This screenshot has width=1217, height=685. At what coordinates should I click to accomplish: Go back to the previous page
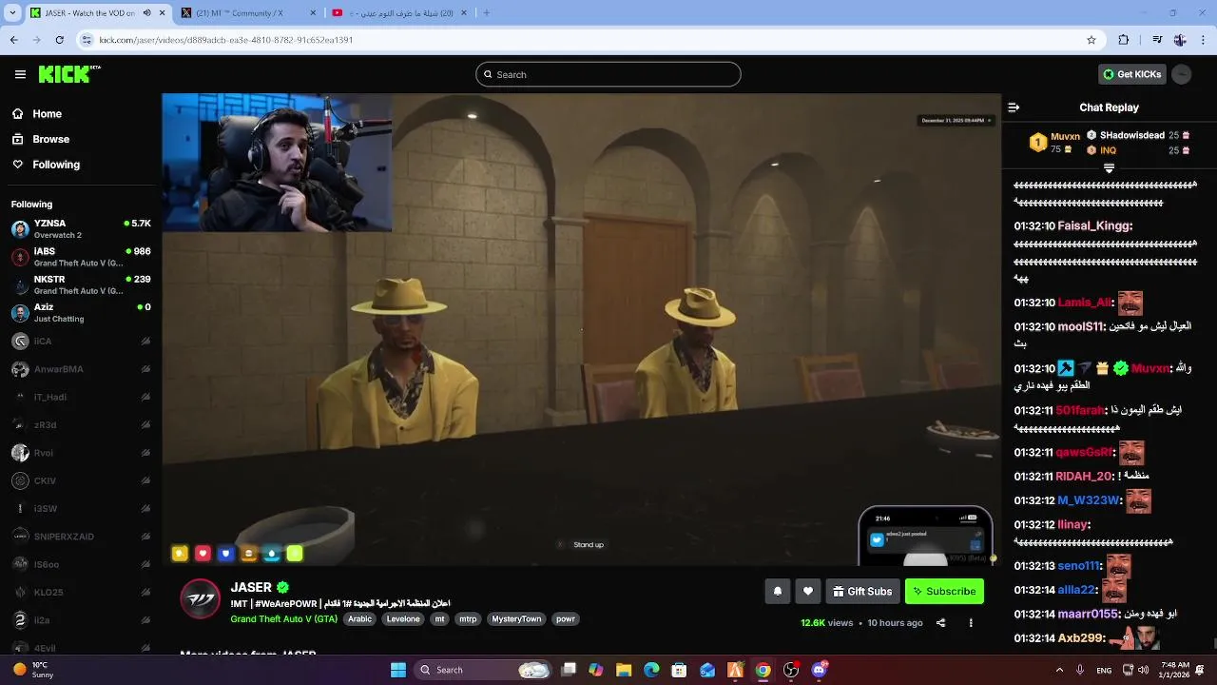pyautogui.click(x=13, y=40)
